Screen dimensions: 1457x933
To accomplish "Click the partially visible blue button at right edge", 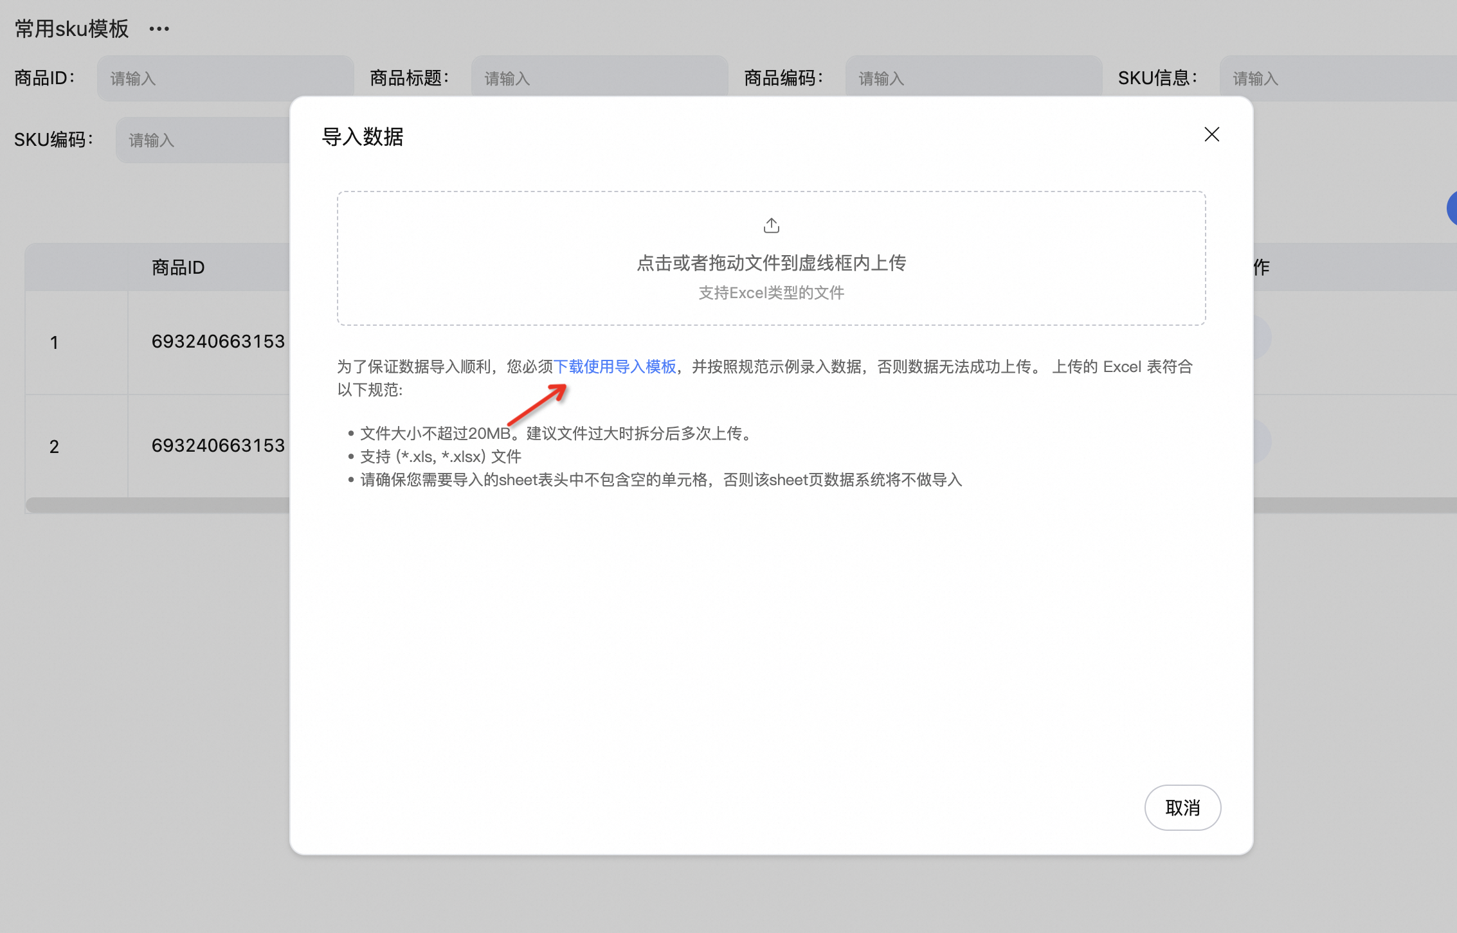I will point(1452,208).
